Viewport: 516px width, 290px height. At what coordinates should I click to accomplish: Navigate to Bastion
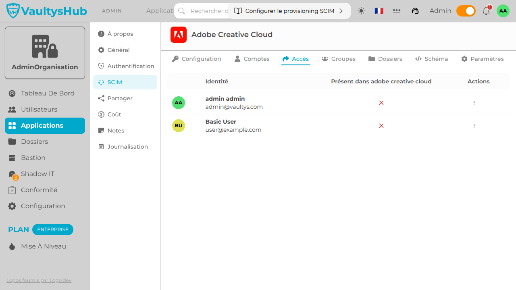(x=45, y=158)
